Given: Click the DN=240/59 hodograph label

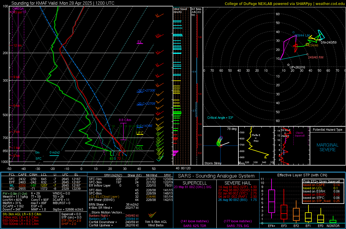Looking at the screenshot, I should coord(329,42).
